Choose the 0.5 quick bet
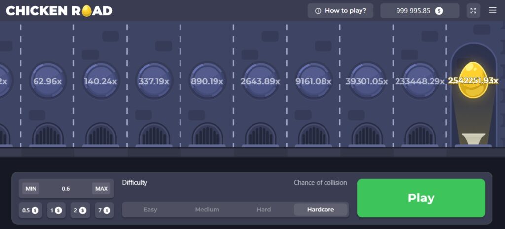This screenshot has width=505, height=229. pyautogui.click(x=30, y=210)
